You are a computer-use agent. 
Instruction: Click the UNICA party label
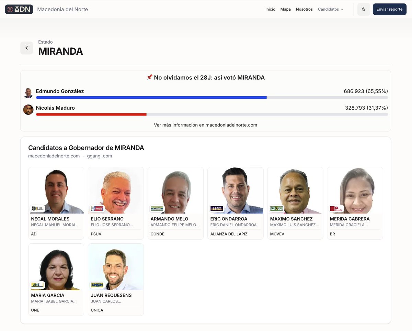97,310
